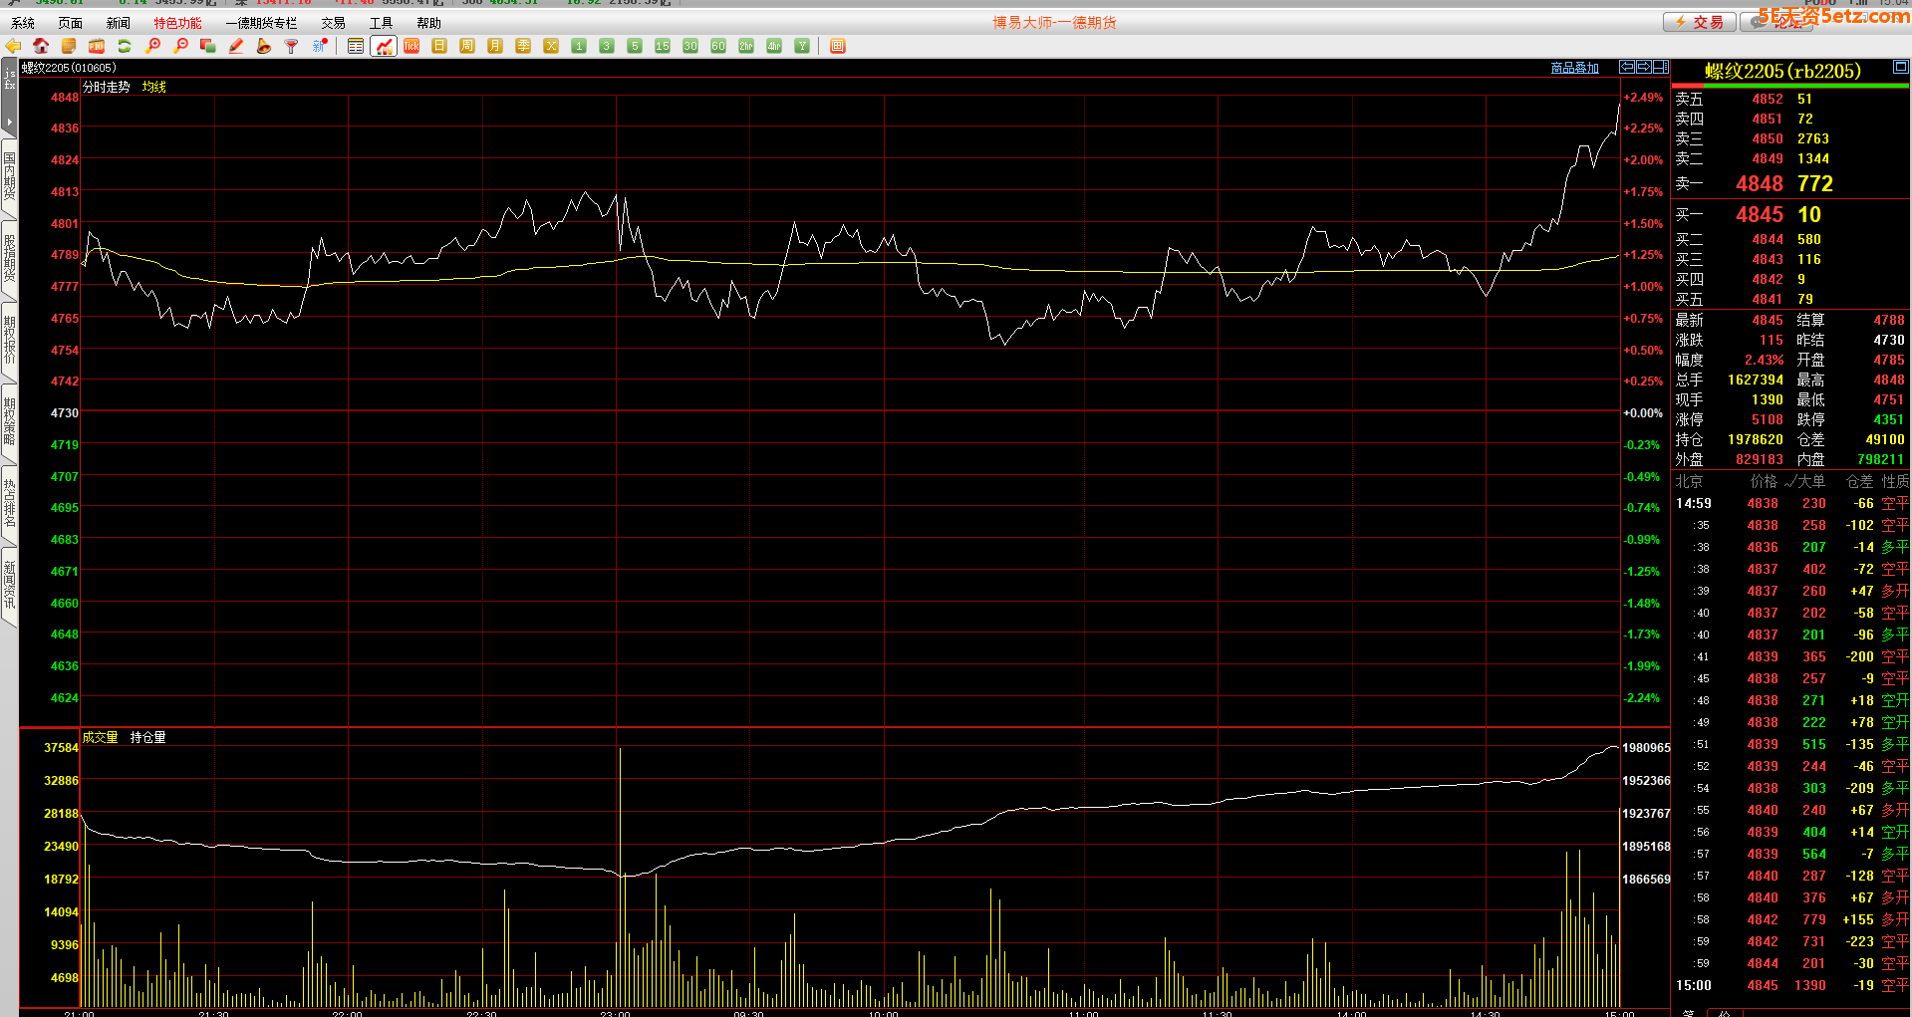The height and width of the screenshot is (1017, 1912).
Task: Click the 商品叠加 link
Action: coord(1574,68)
